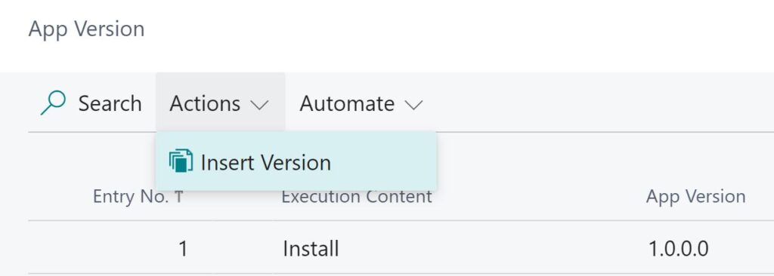Open the Actions menu

(220, 103)
